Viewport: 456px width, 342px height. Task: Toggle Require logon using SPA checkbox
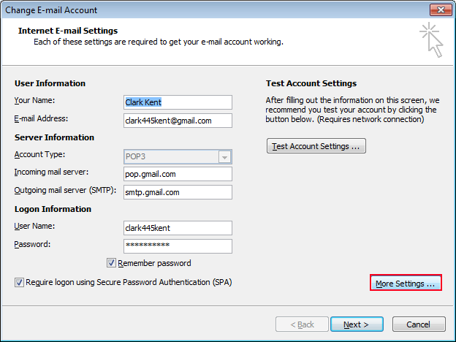pyautogui.click(x=19, y=282)
